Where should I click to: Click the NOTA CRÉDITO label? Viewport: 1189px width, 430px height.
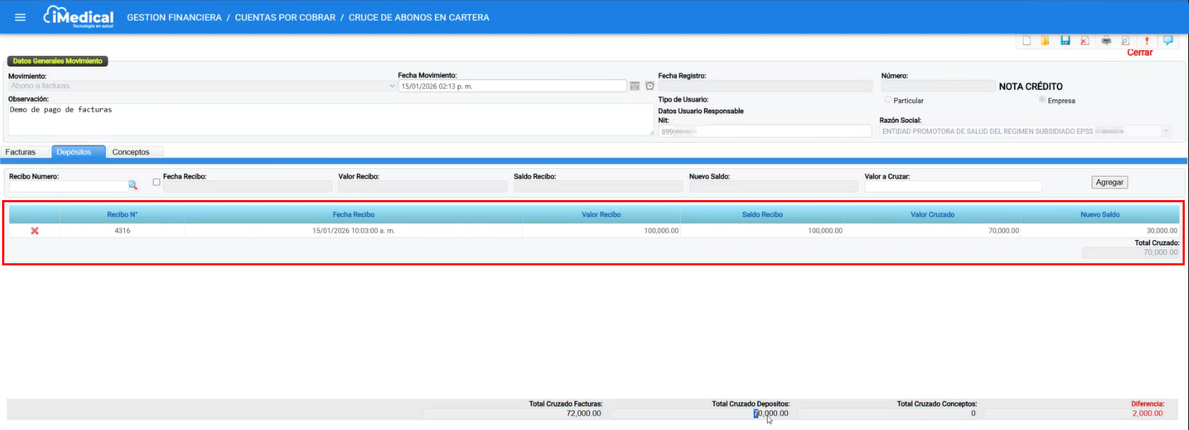[1031, 87]
